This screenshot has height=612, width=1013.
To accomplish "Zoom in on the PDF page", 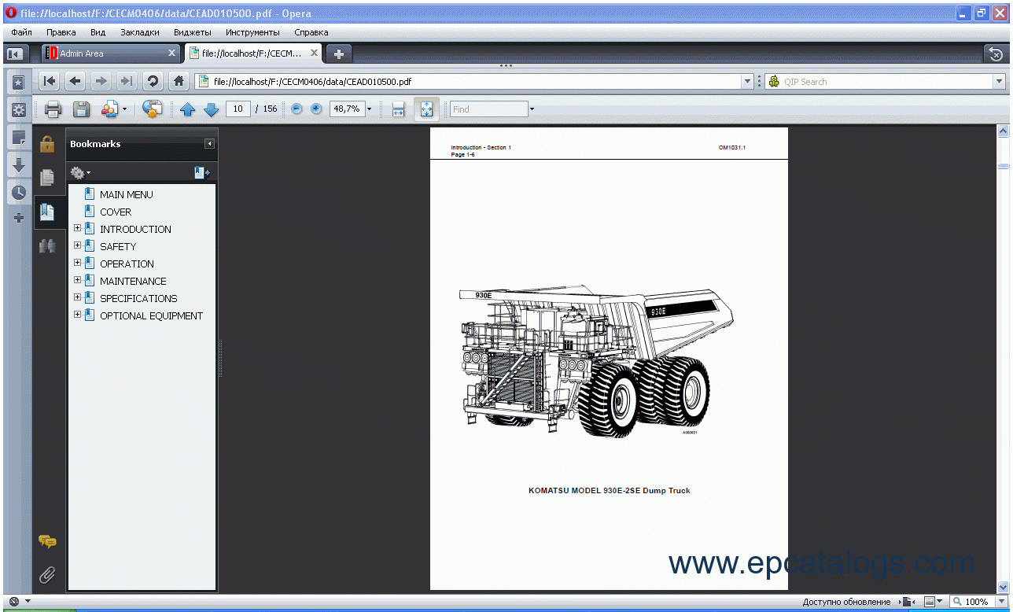I will click(x=316, y=109).
